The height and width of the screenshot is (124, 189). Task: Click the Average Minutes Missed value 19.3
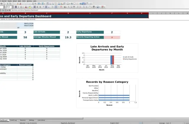[x=68, y=37]
